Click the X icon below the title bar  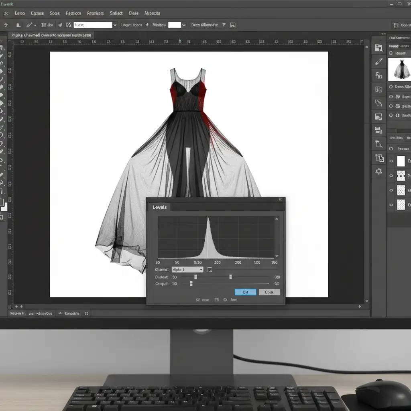click(x=6, y=13)
